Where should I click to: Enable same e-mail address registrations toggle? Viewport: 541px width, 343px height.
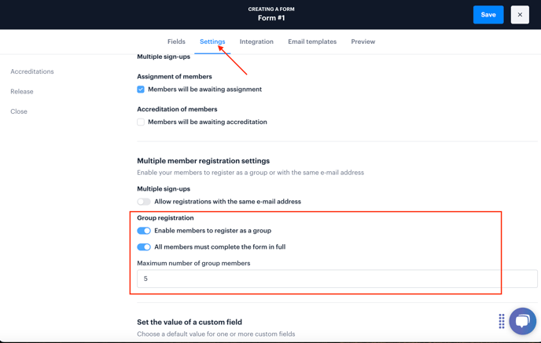click(144, 202)
